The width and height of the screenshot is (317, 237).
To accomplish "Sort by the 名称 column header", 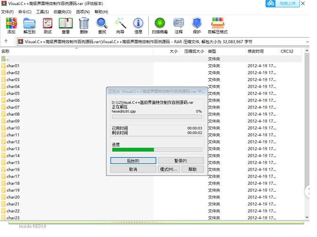I will pyautogui.click(x=77, y=51).
